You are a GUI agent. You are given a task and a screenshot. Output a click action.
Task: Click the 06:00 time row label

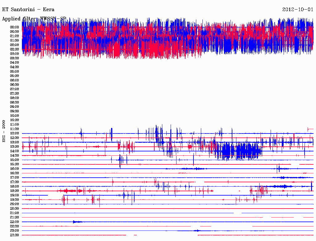coord(15,80)
